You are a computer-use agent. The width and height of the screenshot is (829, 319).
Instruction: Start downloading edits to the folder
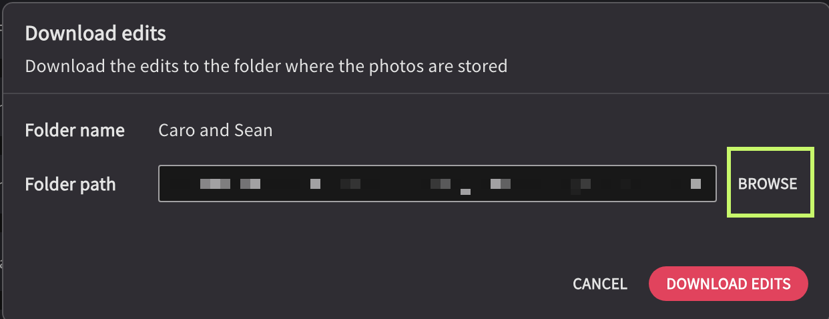point(728,284)
